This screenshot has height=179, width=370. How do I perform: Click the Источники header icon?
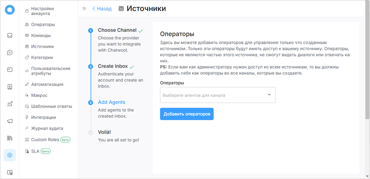pyautogui.click(x=121, y=9)
